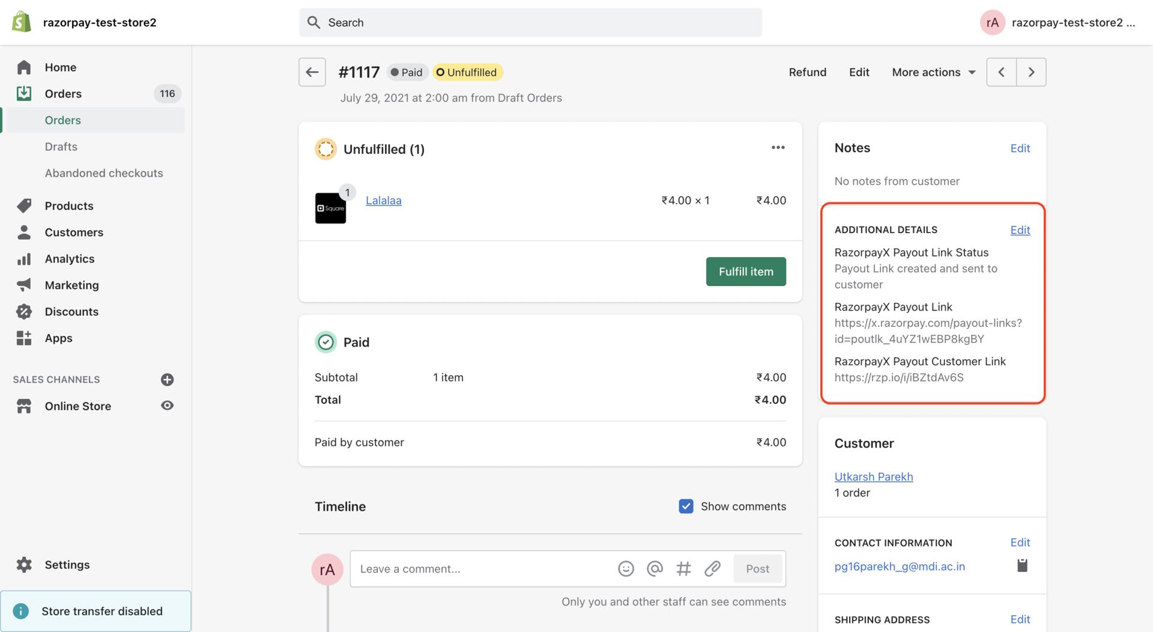The height and width of the screenshot is (632, 1153).
Task: View the online store via eye icon
Action: [x=168, y=406]
